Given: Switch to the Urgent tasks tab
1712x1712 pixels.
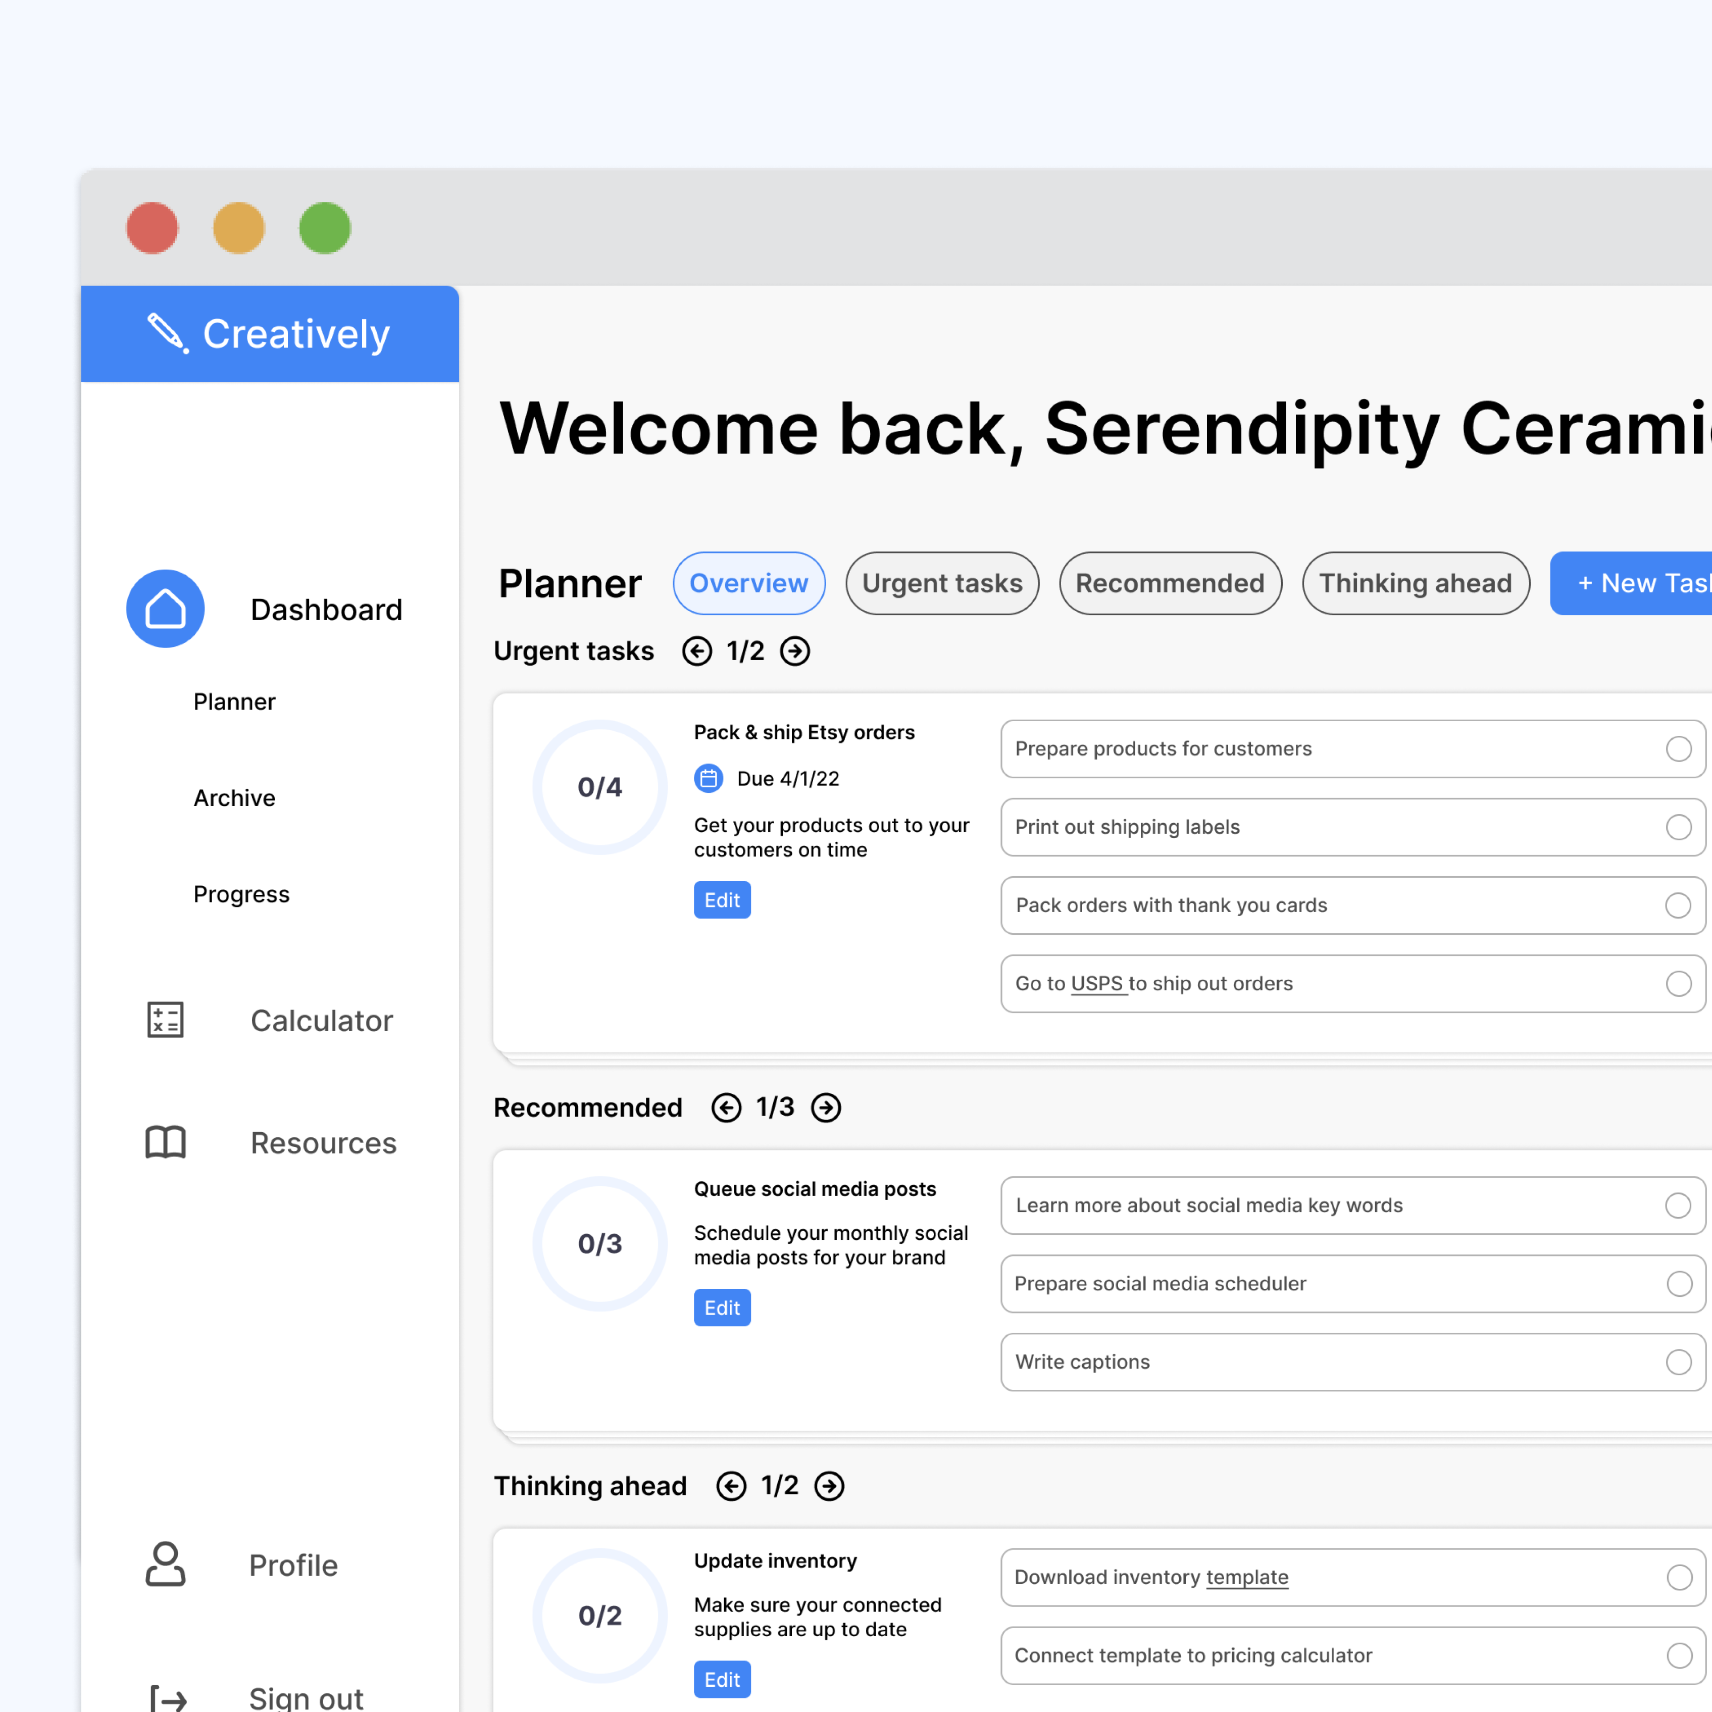Looking at the screenshot, I should (x=942, y=583).
